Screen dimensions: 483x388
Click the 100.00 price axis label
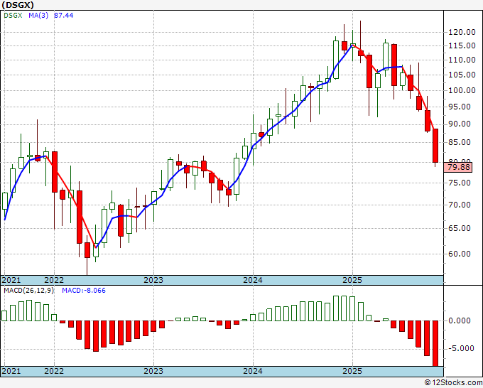[461, 90]
